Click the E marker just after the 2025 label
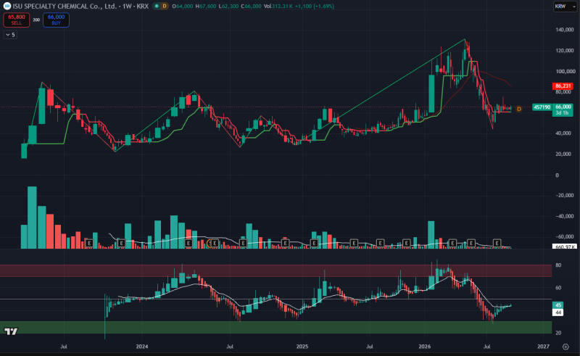The image size is (580, 356). [314, 243]
